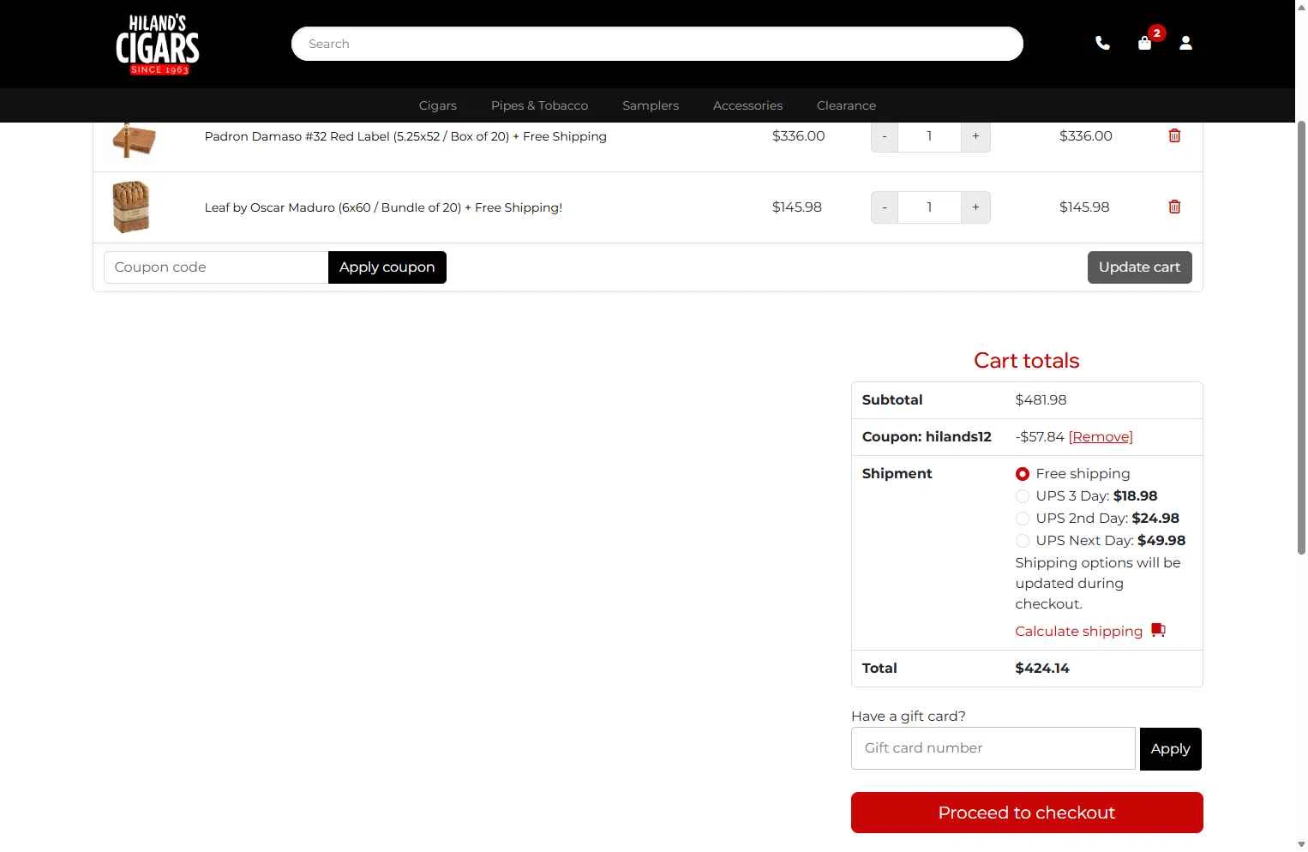
Task: Focus the Padron Damaso quantity field
Action: pyautogui.click(x=929, y=136)
